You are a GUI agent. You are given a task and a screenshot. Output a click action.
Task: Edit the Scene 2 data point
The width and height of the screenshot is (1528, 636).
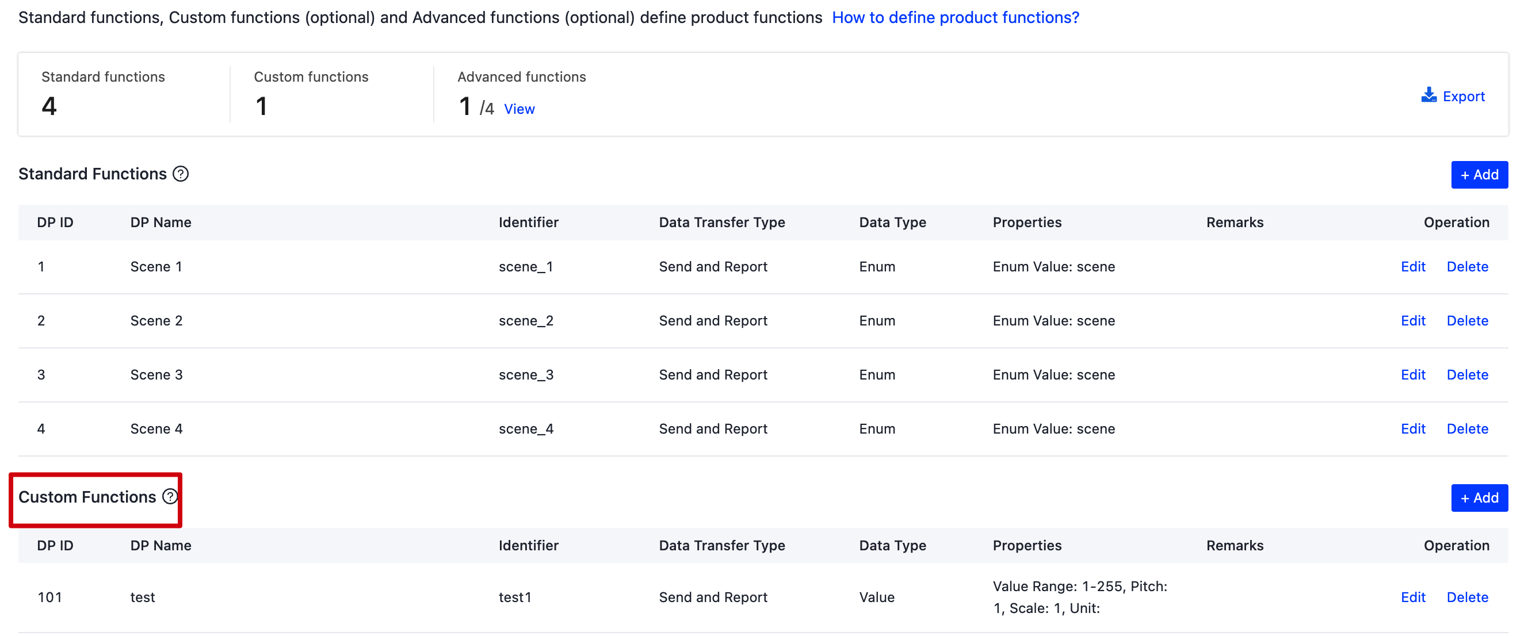point(1413,320)
